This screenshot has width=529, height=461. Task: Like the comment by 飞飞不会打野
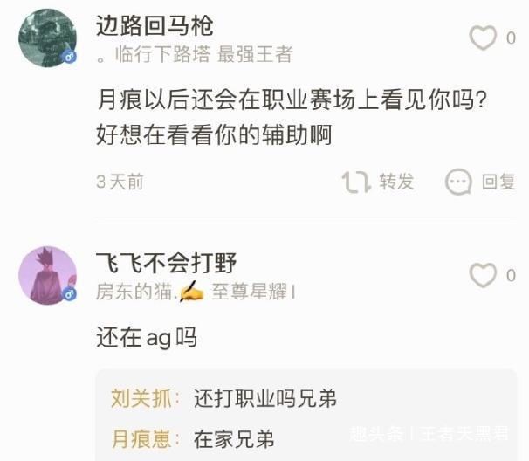(x=483, y=275)
